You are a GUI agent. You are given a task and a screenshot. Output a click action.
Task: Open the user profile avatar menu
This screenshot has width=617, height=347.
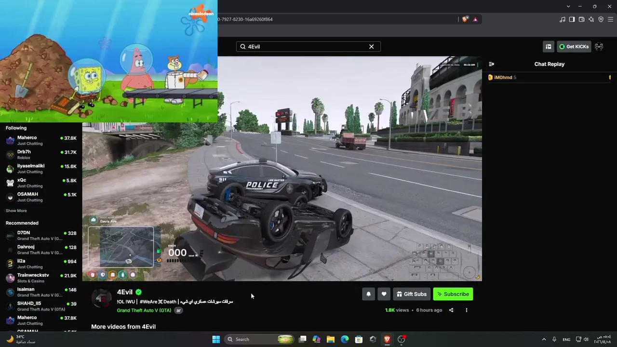(x=599, y=47)
